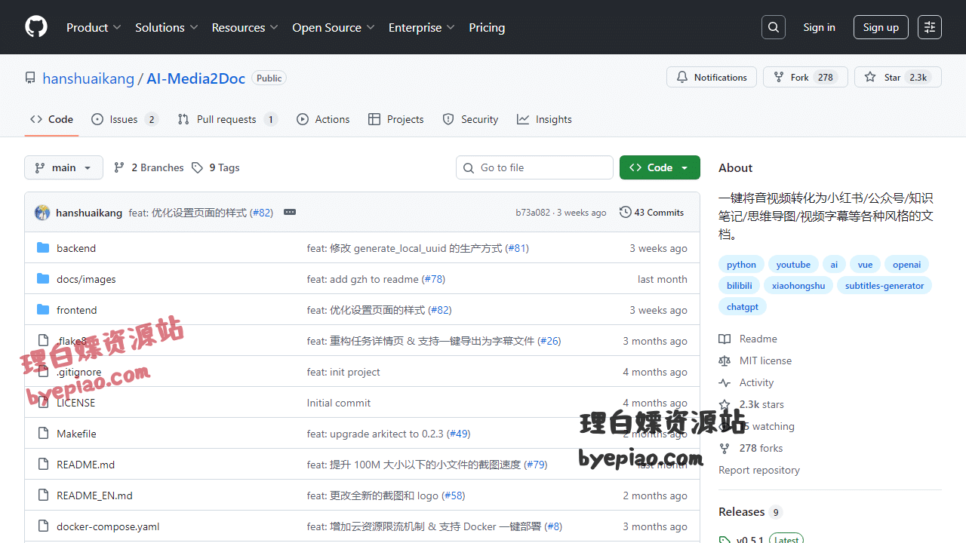Select the subtitles-generator topic tag
The image size is (966, 543).
(884, 286)
